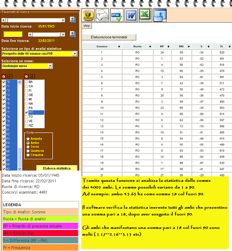Open the Forum icon in toolbar

click(x=88, y=15)
